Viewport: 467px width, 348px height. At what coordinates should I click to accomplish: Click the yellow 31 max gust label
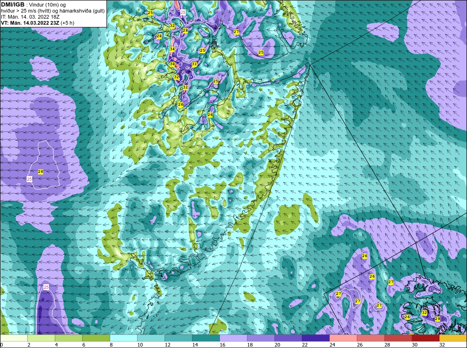(x=194, y=64)
